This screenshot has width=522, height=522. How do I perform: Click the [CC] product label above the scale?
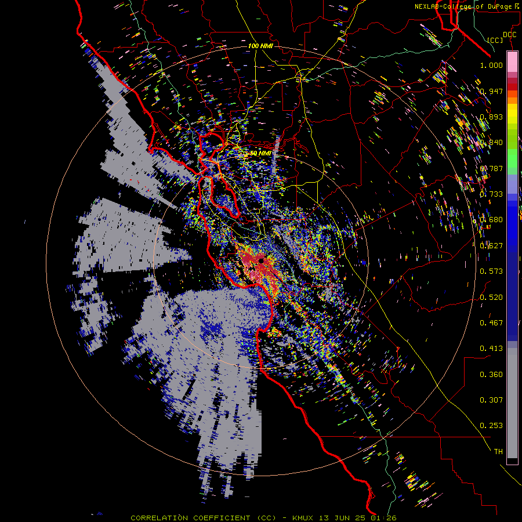tap(495, 40)
